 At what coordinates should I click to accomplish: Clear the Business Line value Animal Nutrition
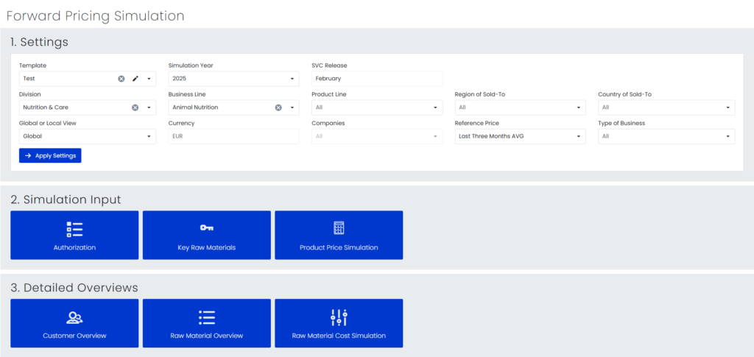coord(278,107)
